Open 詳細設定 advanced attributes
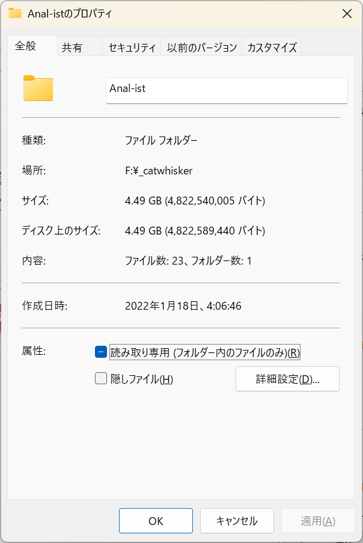 pos(287,379)
